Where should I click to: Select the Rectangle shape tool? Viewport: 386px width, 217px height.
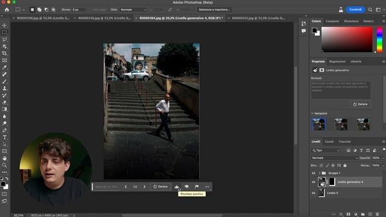[x=4, y=151]
